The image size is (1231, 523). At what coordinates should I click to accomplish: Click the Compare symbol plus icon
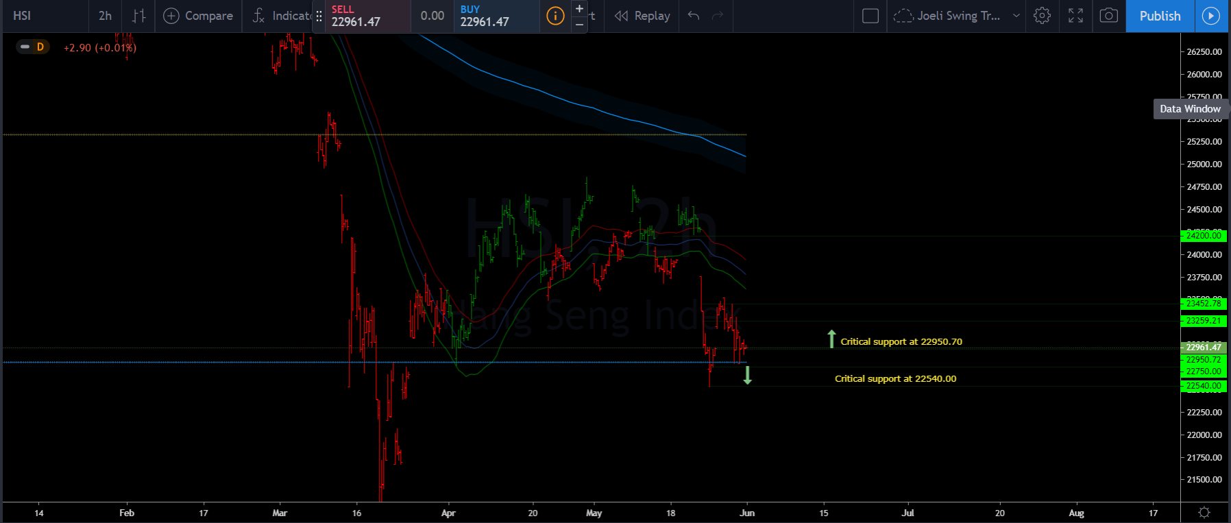(x=171, y=16)
